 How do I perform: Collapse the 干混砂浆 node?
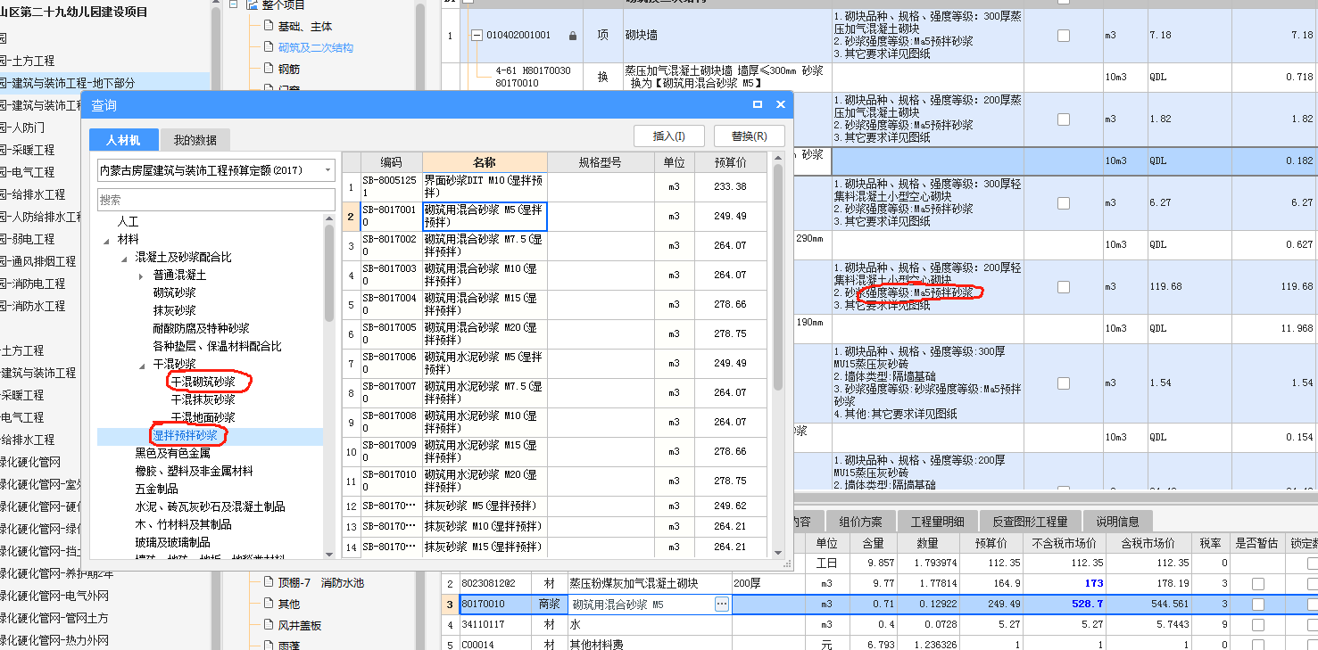point(142,365)
